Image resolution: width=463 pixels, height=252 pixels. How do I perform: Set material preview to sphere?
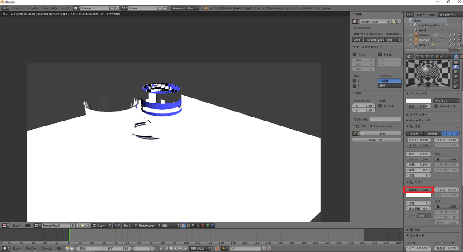click(x=456, y=67)
